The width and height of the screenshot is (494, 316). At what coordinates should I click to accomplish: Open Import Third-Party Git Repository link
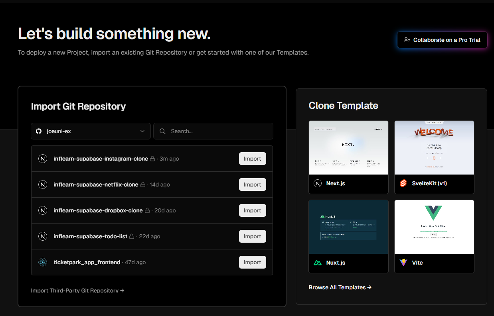[x=78, y=290]
